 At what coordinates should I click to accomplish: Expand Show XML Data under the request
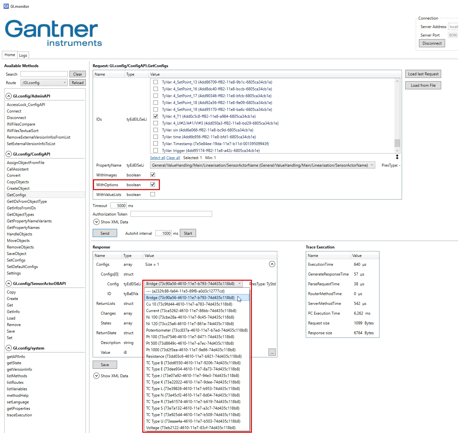(x=96, y=222)
